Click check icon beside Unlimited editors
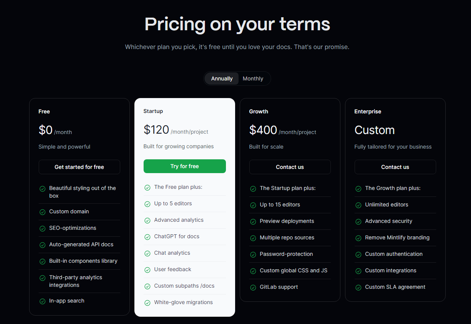471x324 pixels. coord(358,205)
